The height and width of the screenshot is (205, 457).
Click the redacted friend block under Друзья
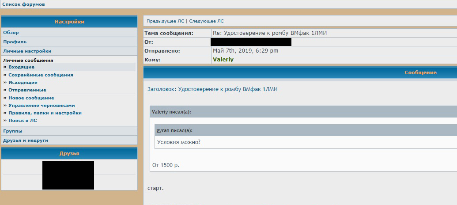pos(68,175)
